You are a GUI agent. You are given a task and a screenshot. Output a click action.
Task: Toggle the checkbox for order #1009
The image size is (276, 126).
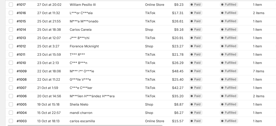(x=11, y=71)
